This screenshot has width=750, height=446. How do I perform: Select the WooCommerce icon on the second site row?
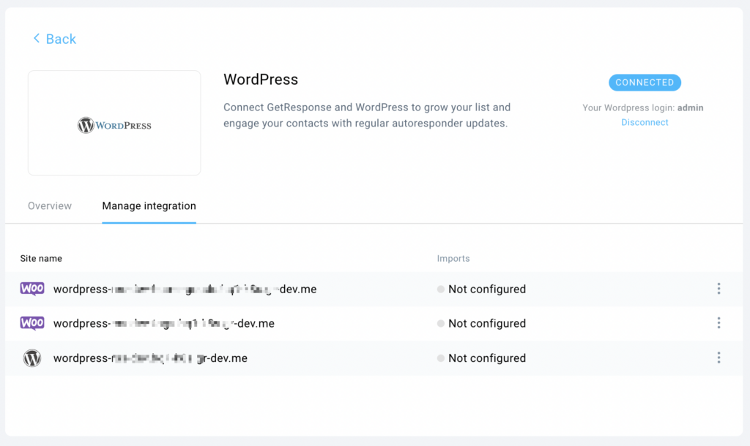point(32,323)
